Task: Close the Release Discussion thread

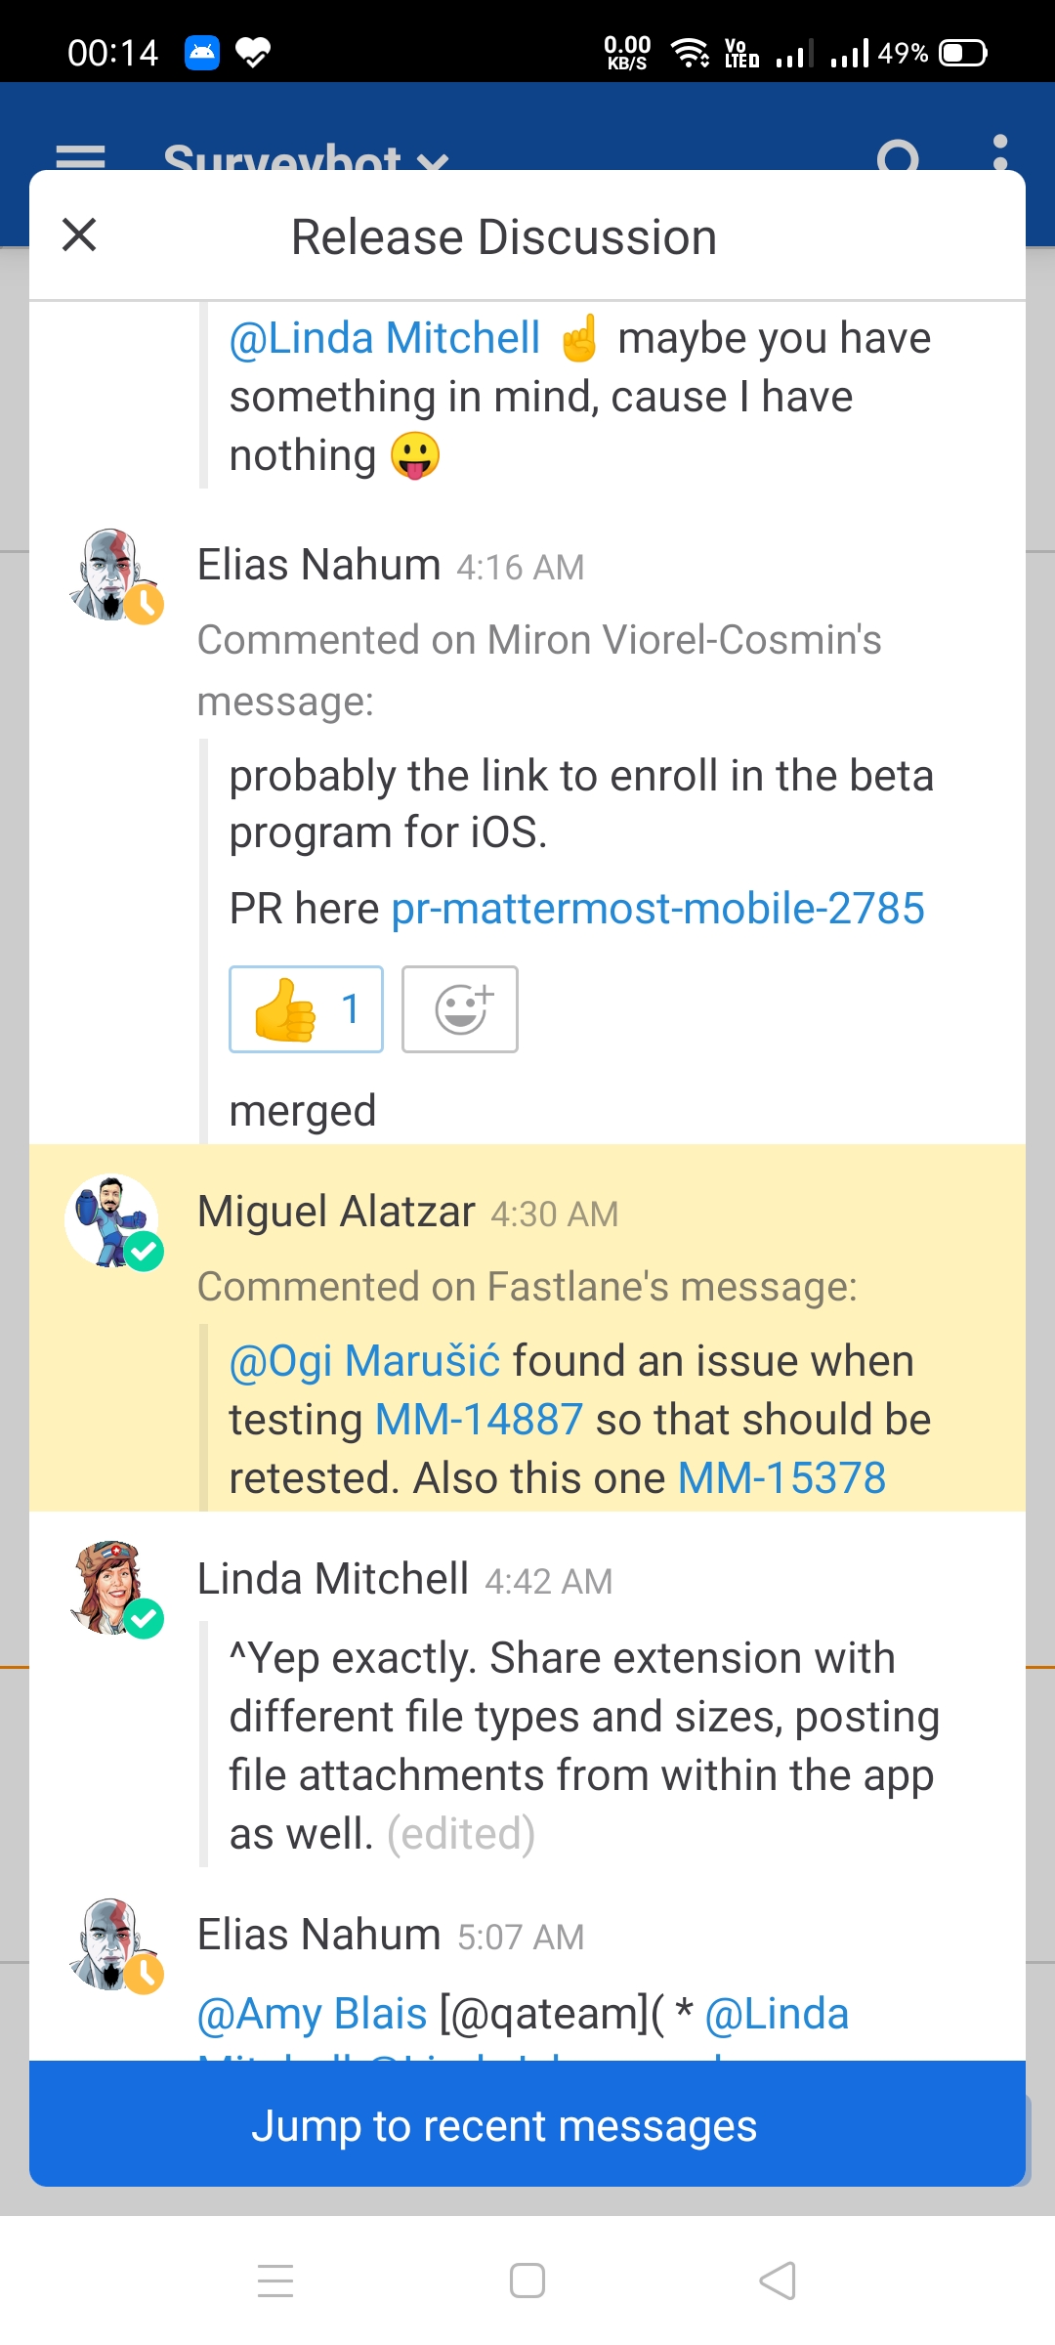Action: (x=79, y=234)
